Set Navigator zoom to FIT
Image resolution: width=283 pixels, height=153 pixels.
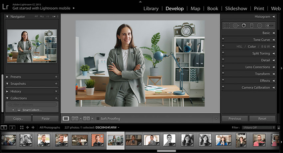[x=36, y=17]
